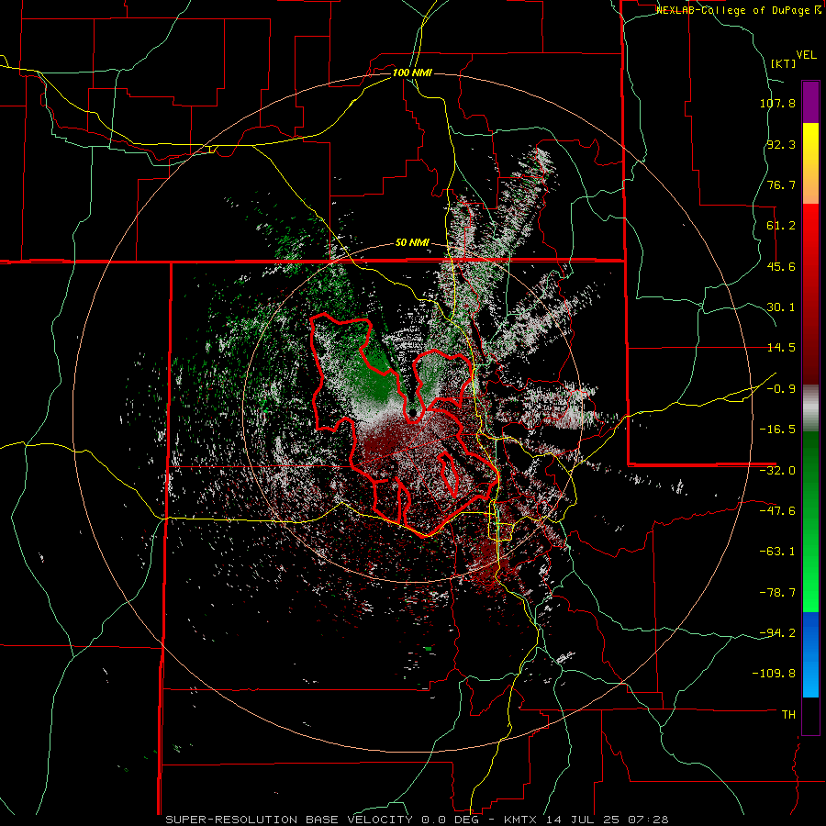Click the KMTX radar site identifier
This screenshot has width=826, height=826.
(x=521, y=820)
